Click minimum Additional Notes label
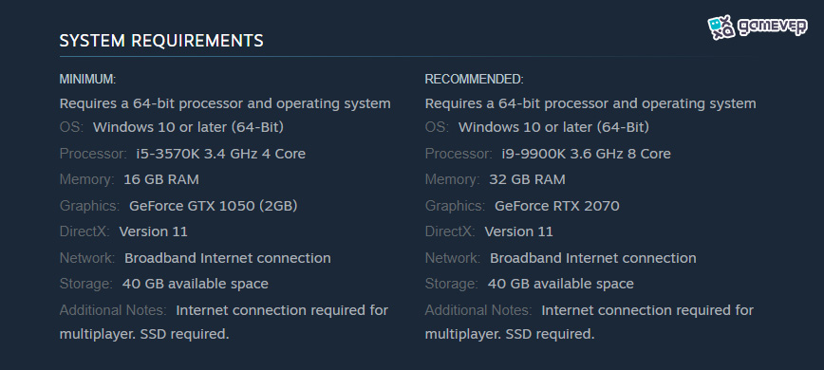The image size is (824, 370). coord(113,310)
